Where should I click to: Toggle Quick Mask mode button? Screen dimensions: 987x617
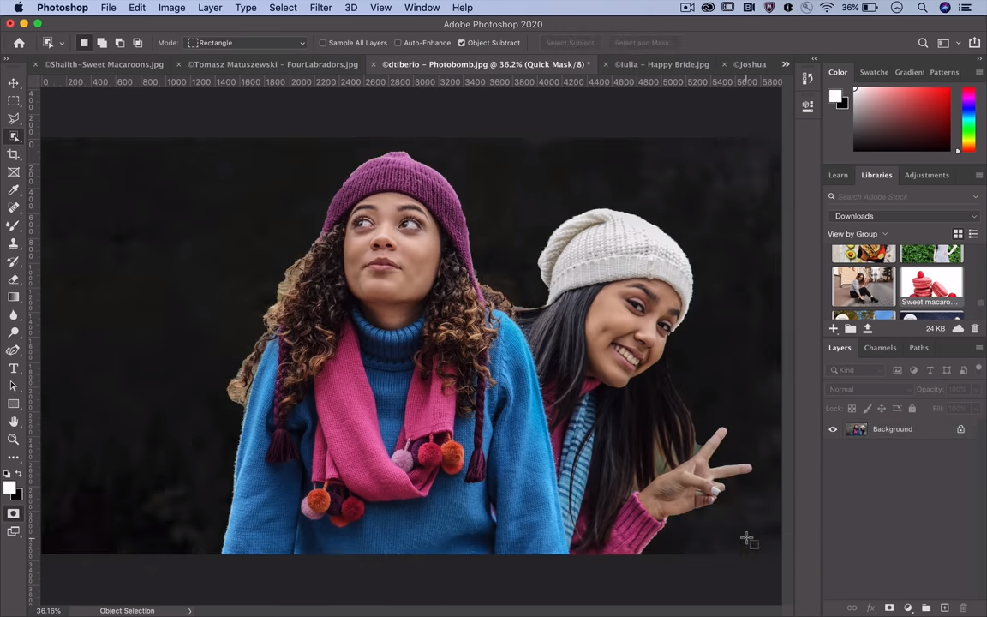point(13,513)
